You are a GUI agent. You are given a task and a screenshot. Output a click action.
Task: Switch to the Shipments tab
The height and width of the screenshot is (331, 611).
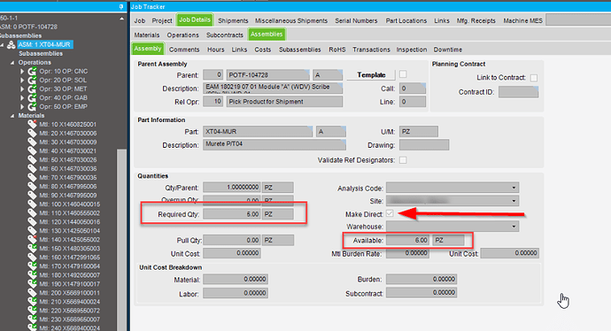pyautogui.click(x=233, y=20)
